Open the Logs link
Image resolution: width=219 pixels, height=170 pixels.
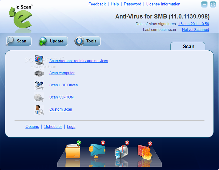point(71,127)
